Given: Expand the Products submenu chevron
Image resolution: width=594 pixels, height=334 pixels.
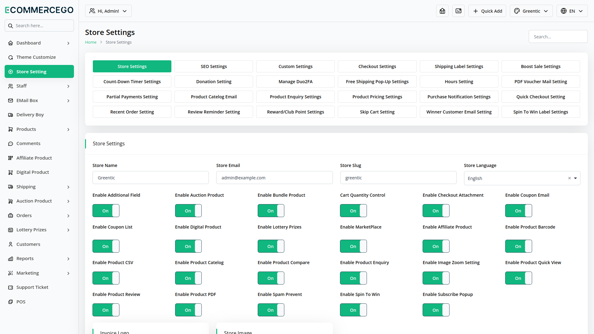Looking at the screenshot, I should tap(68, 130).
